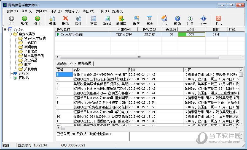Open the 任务(T) menu
This screenshot has height=150, width=247.
[56, 11]
